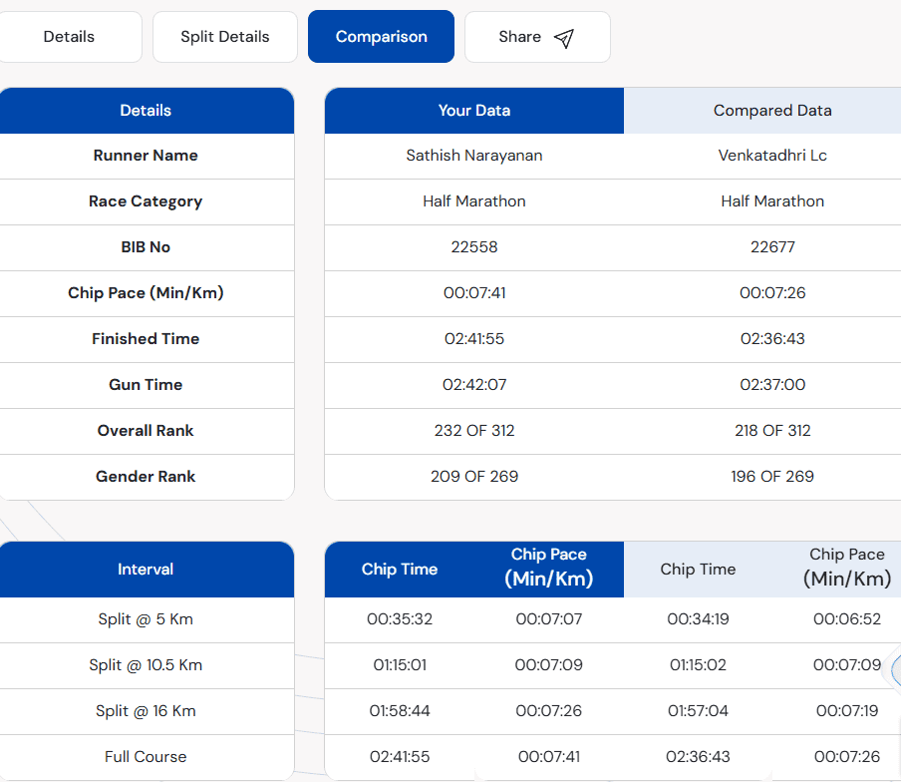
Task: Click the Race Category label
Action: 146,201
